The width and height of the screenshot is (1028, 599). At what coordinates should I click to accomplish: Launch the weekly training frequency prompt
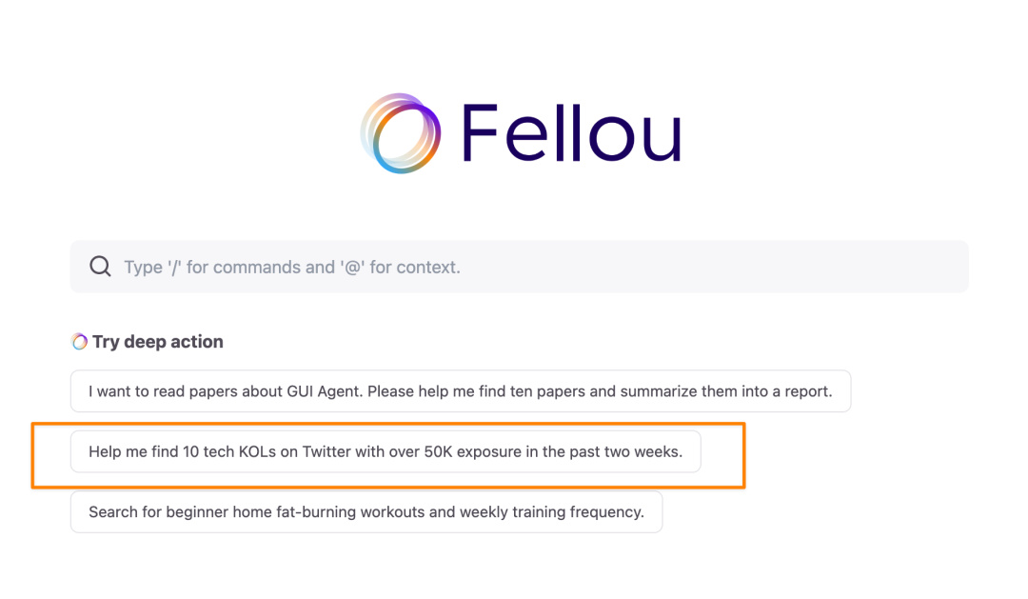click(x=366, y=511)
